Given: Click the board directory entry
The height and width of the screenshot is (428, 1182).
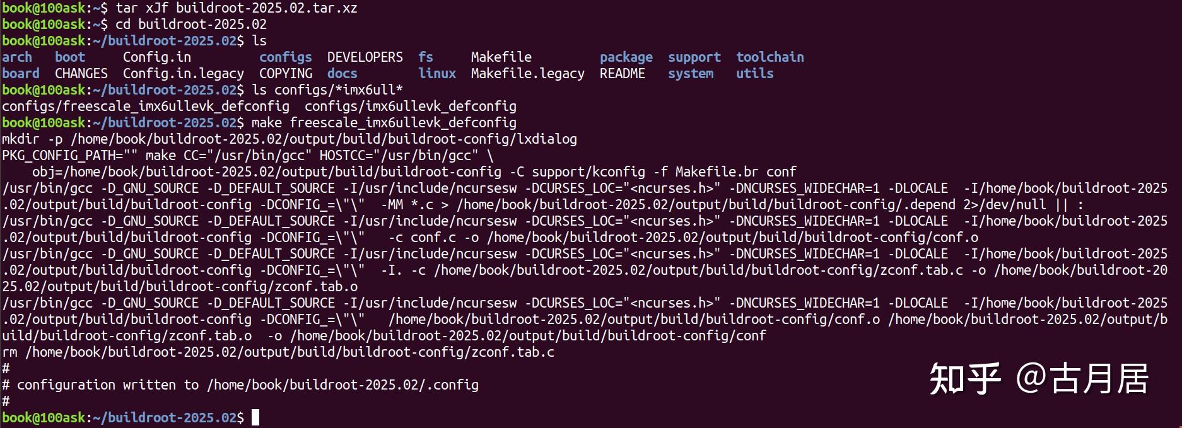Looking at the screenshot, I should 21,74.
